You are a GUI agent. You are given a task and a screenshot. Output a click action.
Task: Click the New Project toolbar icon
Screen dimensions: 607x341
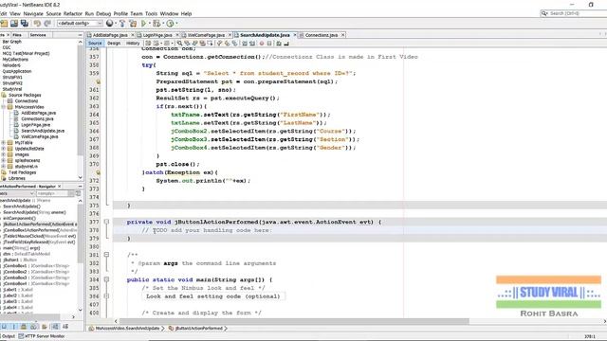4,24
